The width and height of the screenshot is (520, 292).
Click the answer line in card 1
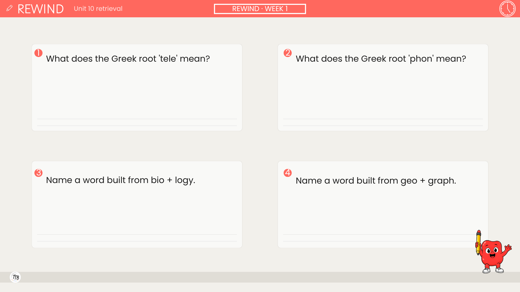137,119
